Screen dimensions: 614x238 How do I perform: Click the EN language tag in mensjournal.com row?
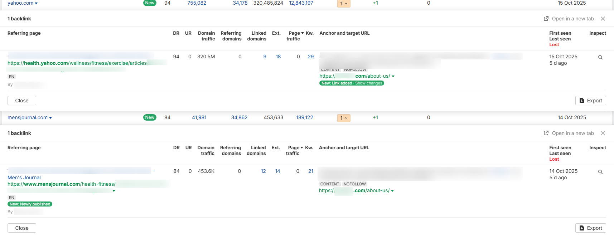12,198
